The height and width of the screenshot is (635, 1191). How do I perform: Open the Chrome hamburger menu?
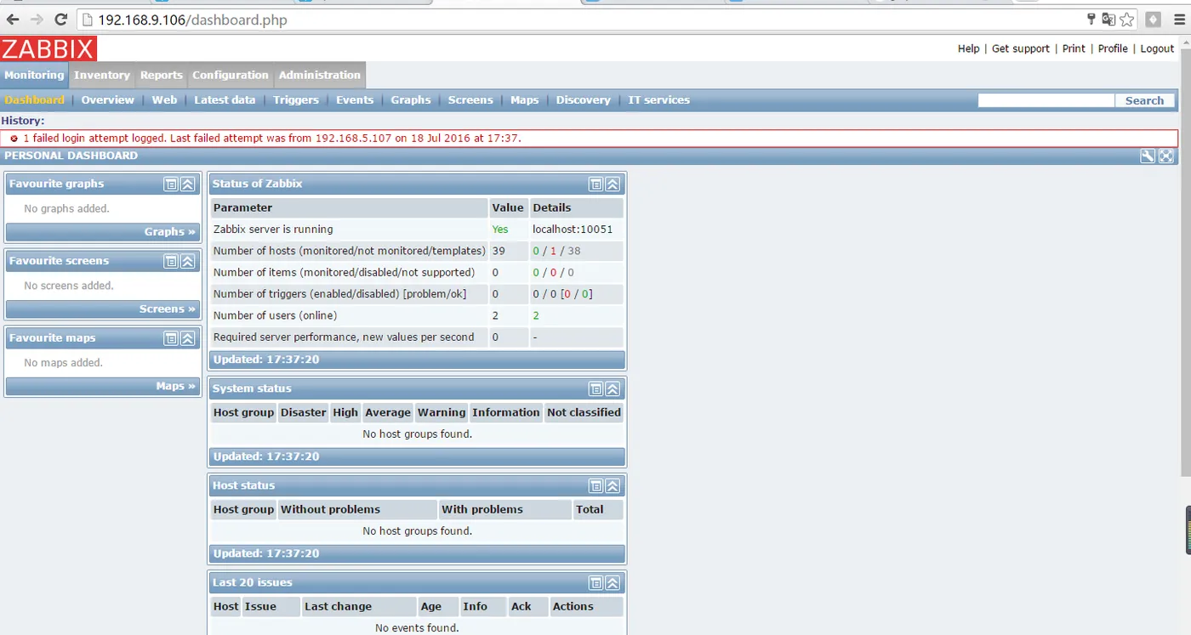click(1178, 20)
